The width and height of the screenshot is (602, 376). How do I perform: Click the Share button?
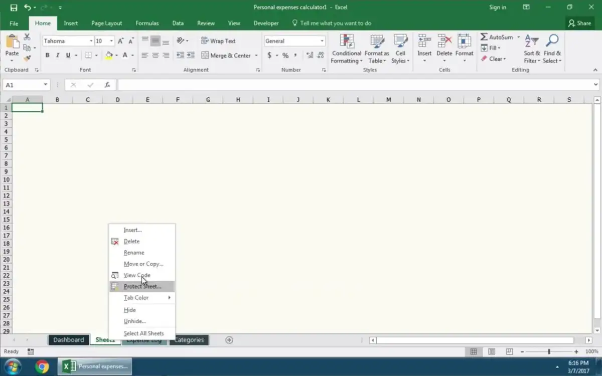pyautogui.click(x=579, y=23)
